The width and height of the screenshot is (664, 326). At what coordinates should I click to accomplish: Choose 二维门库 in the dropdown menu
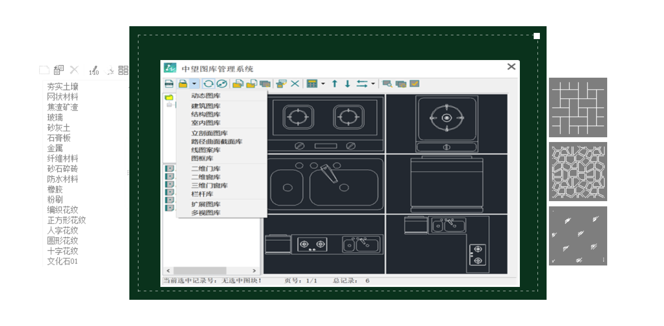[206, 169]
